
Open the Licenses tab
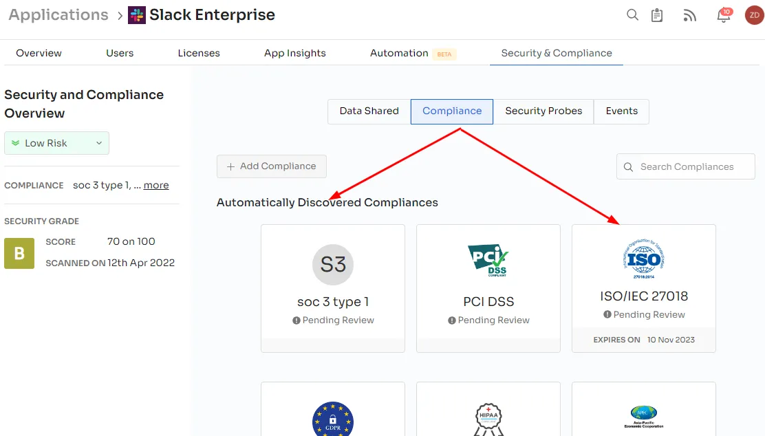click(199, 53)
